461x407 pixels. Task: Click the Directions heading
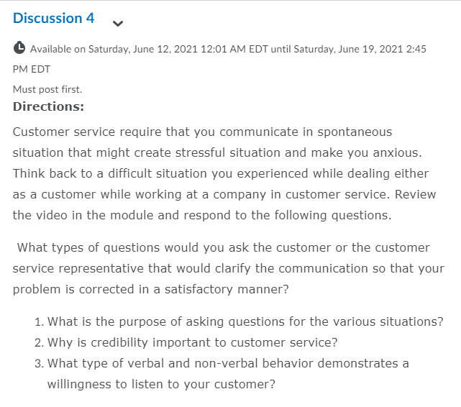click(48, 106)
